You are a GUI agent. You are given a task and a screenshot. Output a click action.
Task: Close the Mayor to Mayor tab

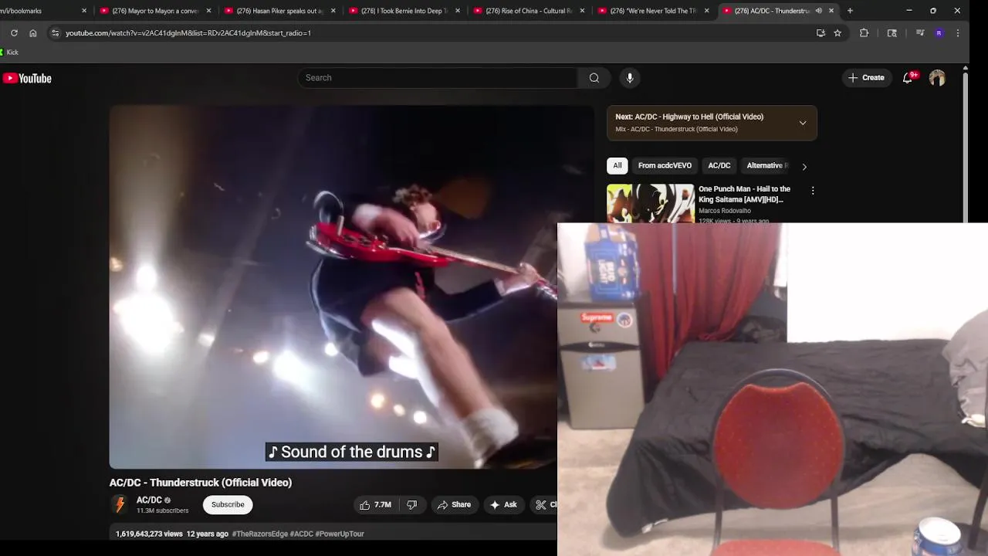coord(208,11)
